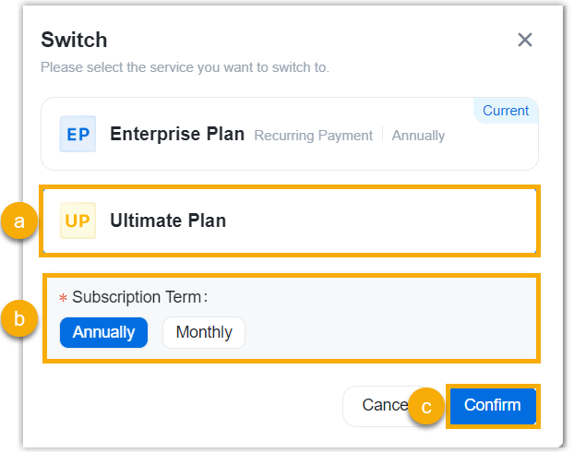Screen dimensions: 574x453
Task: Click the UP Ultimate Plan icon
Action: pyautogui.click(x=78, y=221)
